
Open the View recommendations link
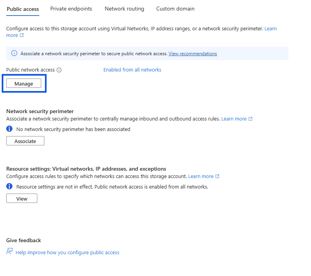[x=193, y=54]
